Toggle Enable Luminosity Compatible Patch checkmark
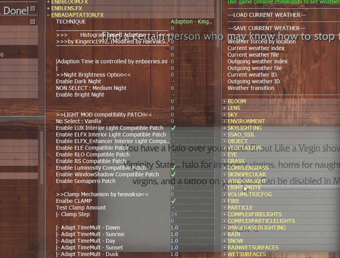Image resolution: width=340 pixels, height=258 pixels. coord(173,168)
